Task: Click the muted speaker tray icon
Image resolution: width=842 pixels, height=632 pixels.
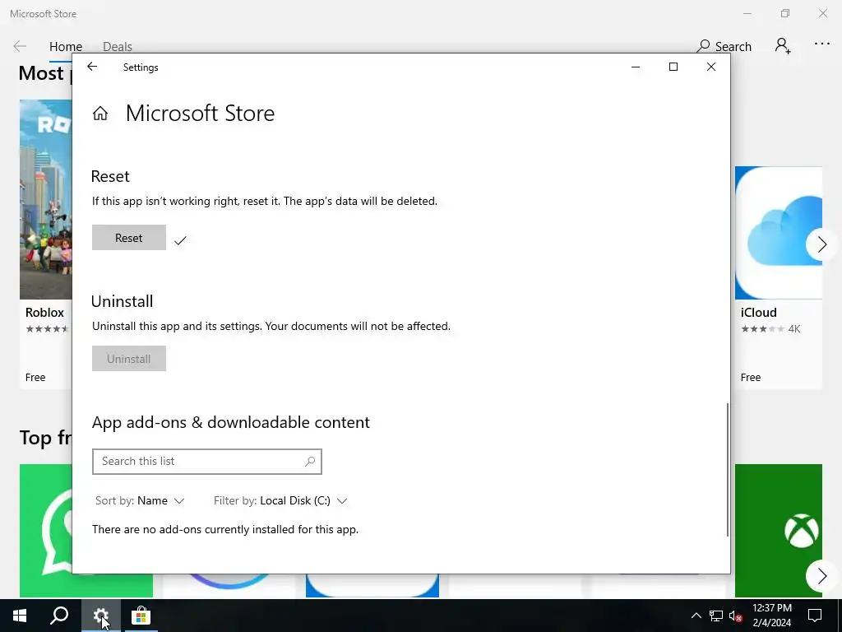Action: 736,616
